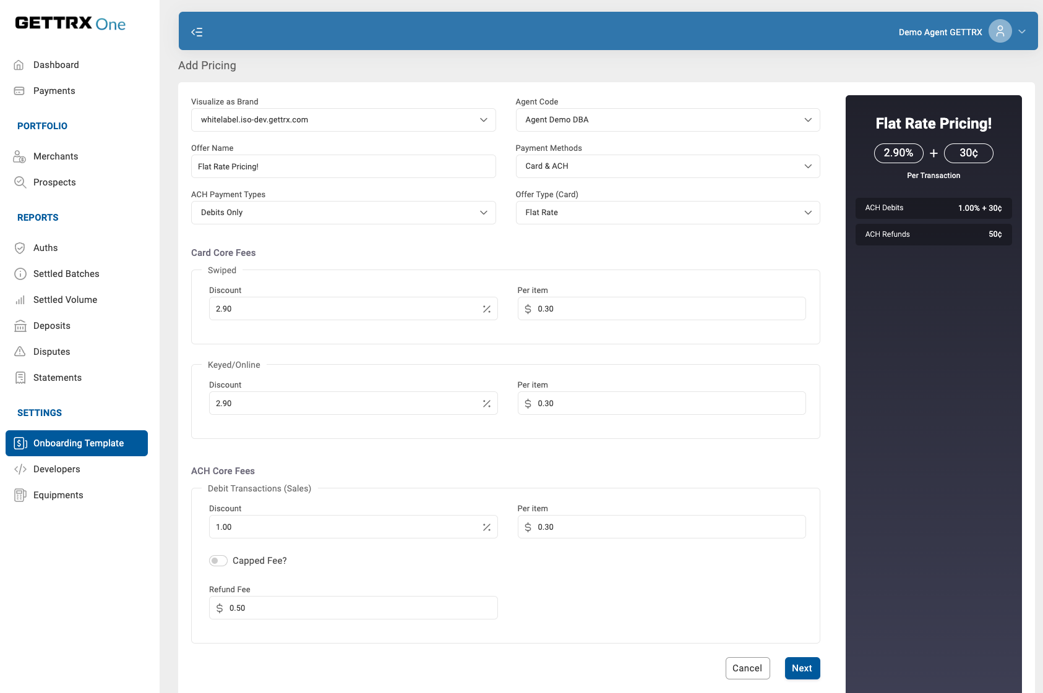
Task: Click the ACH Debits row in preview card
Action: (x=934, y=208)
